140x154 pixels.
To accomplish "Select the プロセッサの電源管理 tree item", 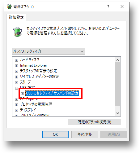I will 36,104.
